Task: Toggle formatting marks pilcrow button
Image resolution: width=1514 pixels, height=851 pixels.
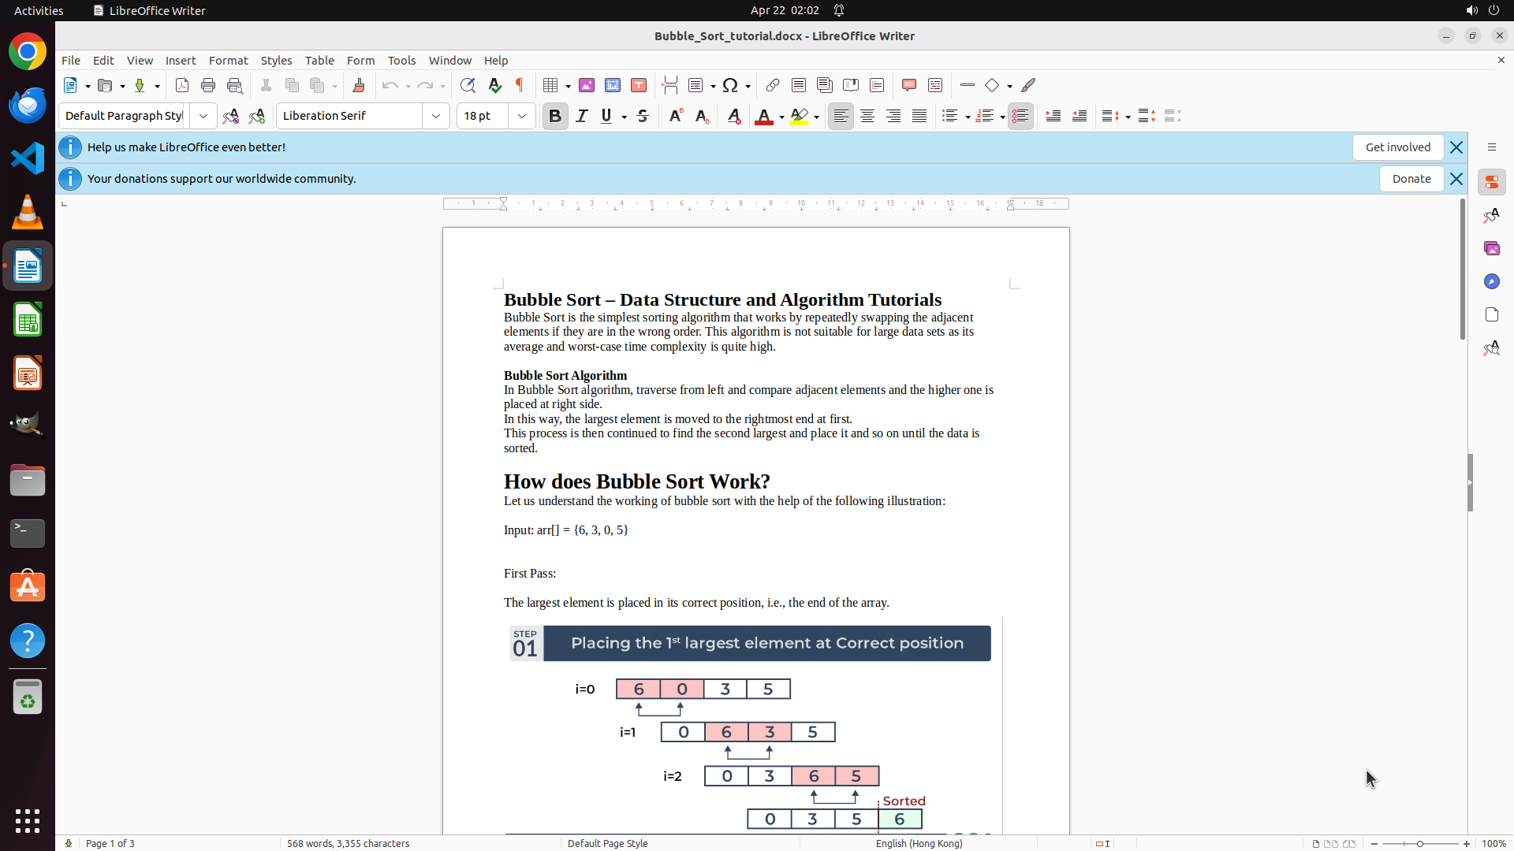Action: click(x=520, y=85)
